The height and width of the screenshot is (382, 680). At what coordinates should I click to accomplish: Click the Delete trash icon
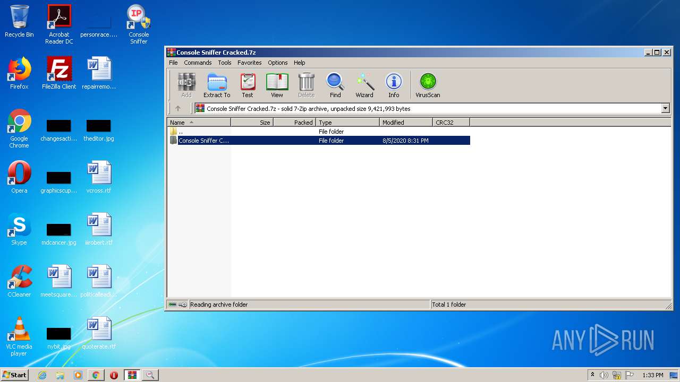click(306, 85)
